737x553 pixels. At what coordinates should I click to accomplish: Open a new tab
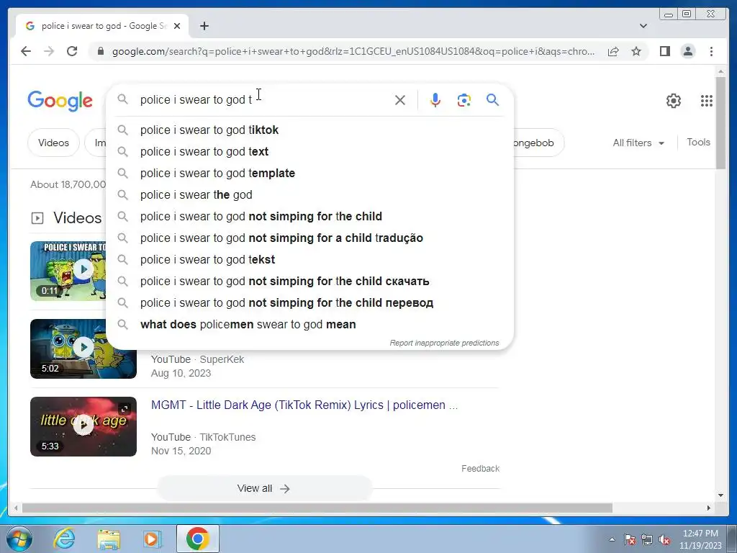[x=204, y=26]
